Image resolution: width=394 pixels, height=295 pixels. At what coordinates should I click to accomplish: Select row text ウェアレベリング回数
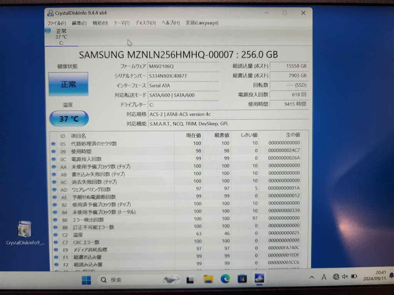point(92,189)
